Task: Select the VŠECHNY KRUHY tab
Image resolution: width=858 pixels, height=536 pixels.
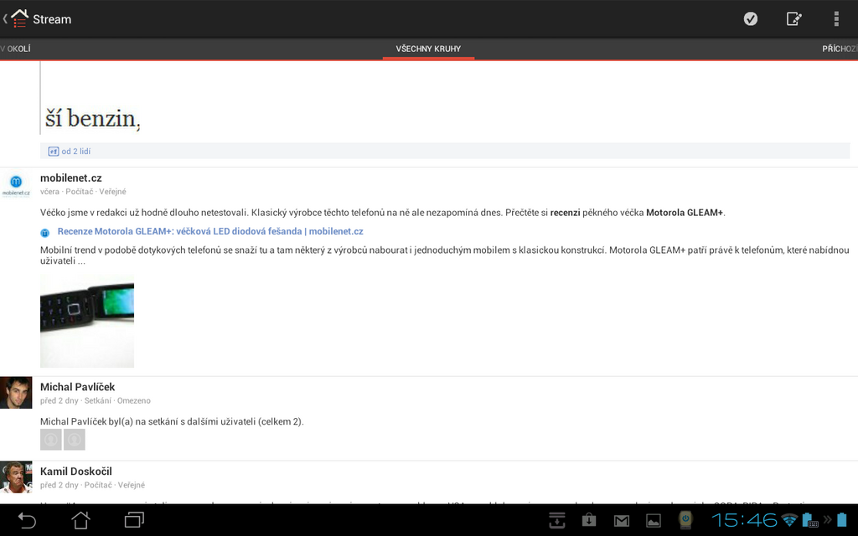Action: (428, 49)
